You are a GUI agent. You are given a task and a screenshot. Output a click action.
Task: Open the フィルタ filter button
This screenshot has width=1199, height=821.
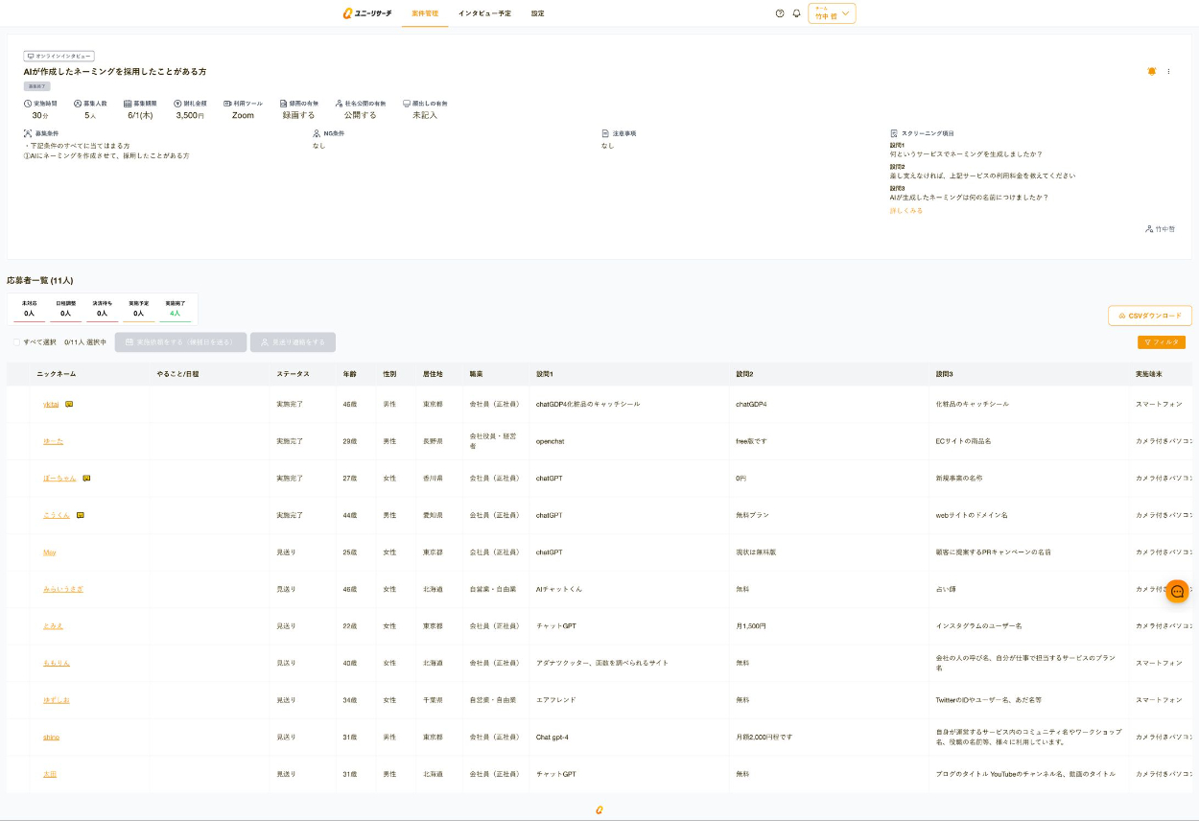[1161, 342]
